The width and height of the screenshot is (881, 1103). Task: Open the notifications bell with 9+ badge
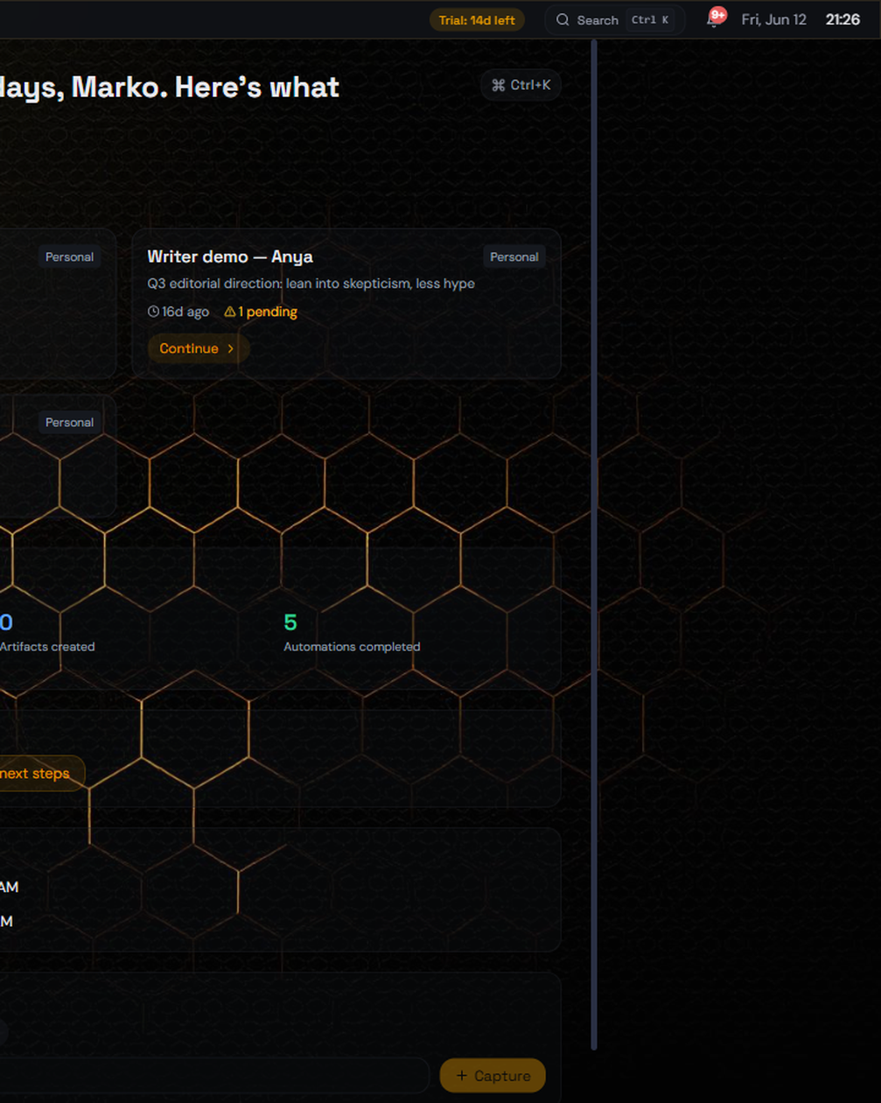click(714, 19)
